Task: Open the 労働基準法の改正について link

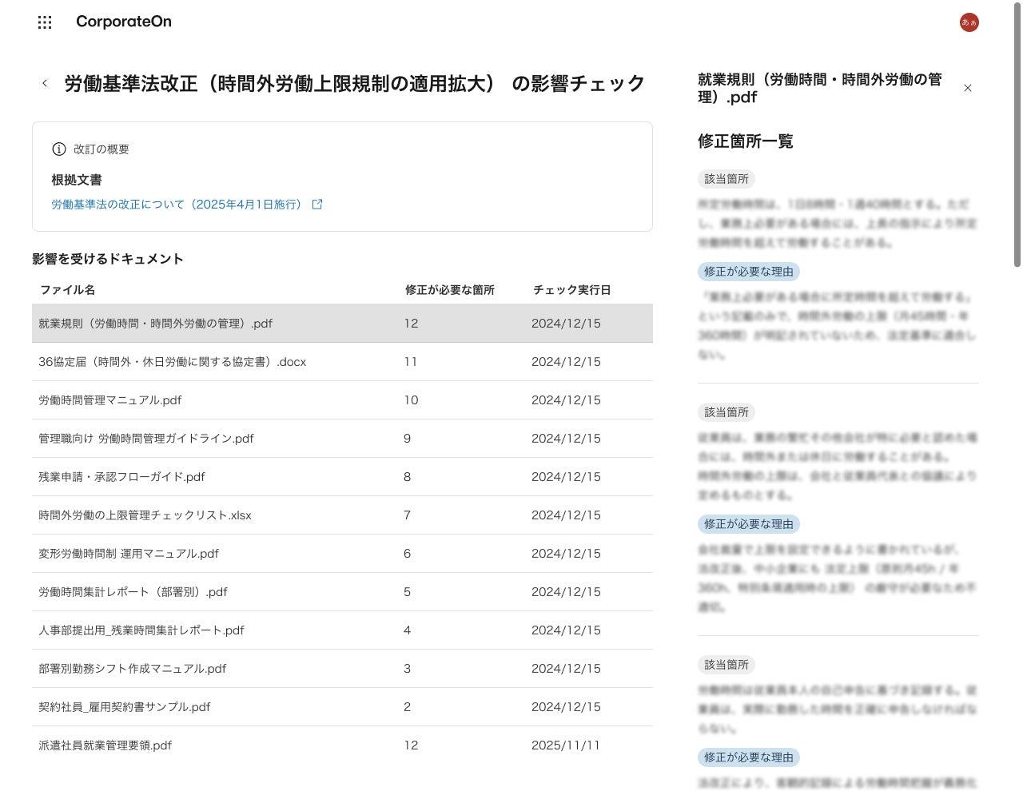Action: 177,205
